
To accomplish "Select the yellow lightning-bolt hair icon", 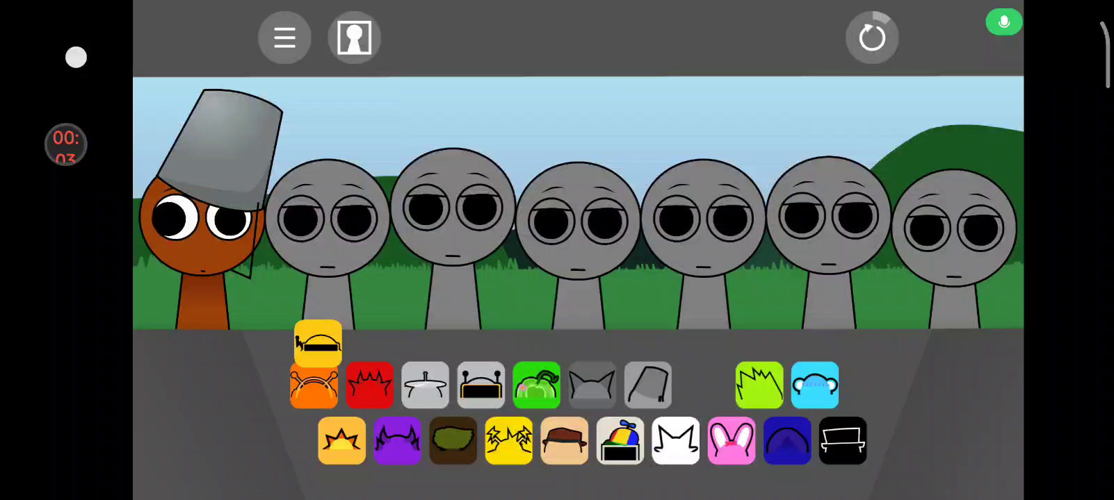I will [x=508, y=440].
